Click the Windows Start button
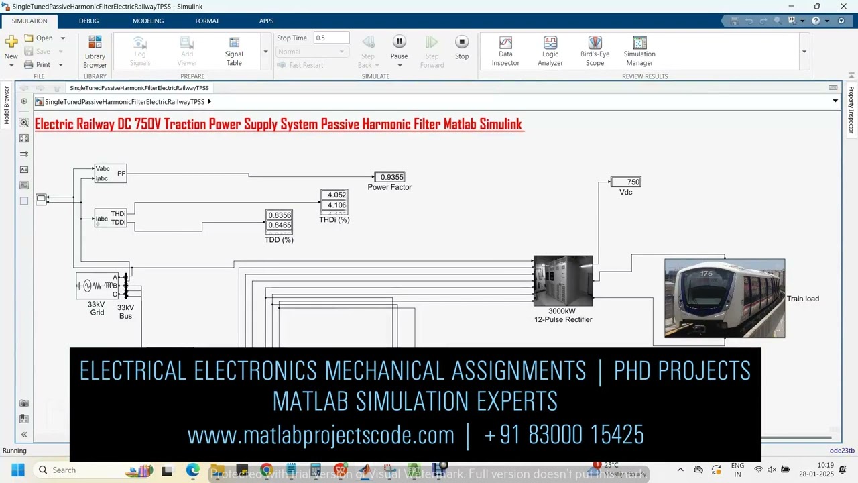 pyautogui.click(x=18, y=470)
